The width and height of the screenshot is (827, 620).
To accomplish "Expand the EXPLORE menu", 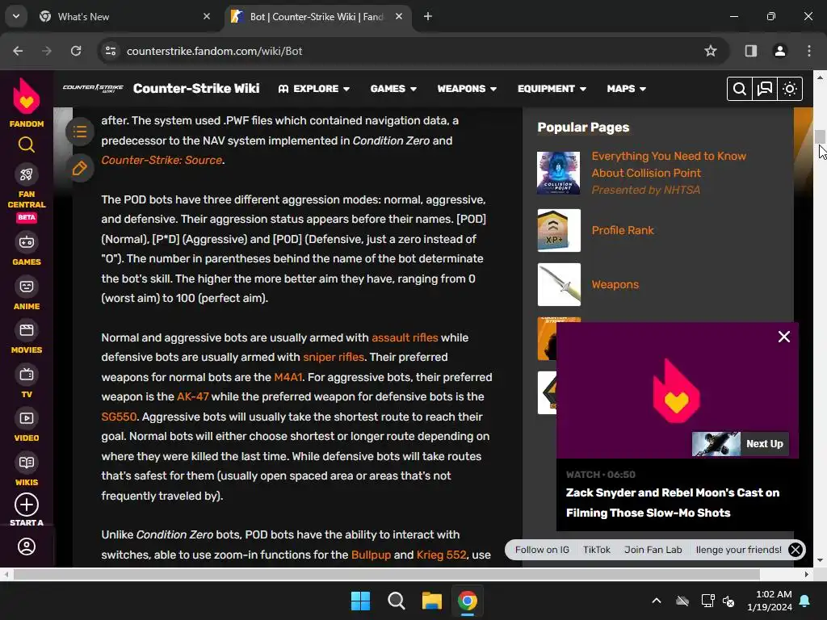I will tap(314, 89).
